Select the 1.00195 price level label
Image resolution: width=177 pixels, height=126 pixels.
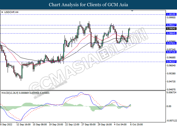(x=171, y=14)
